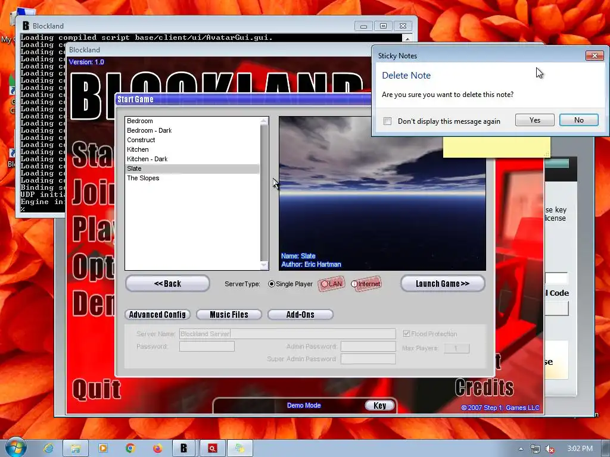The image size is (610, 457).
Task: Open Firefox from the taskbar
Action: [x=157, y=449]
